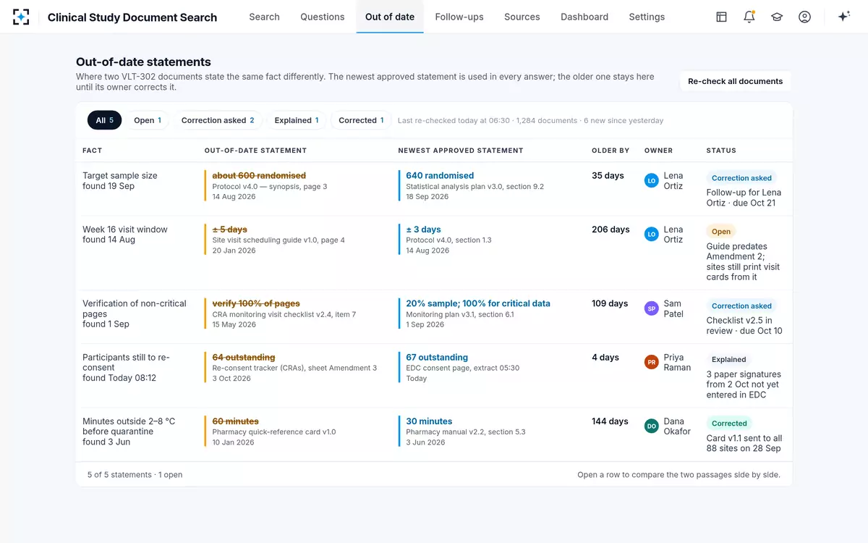Screen dimensions: 868x543
Task: Click Sam Patel's SP avatar
Action: tap(652, 308)
